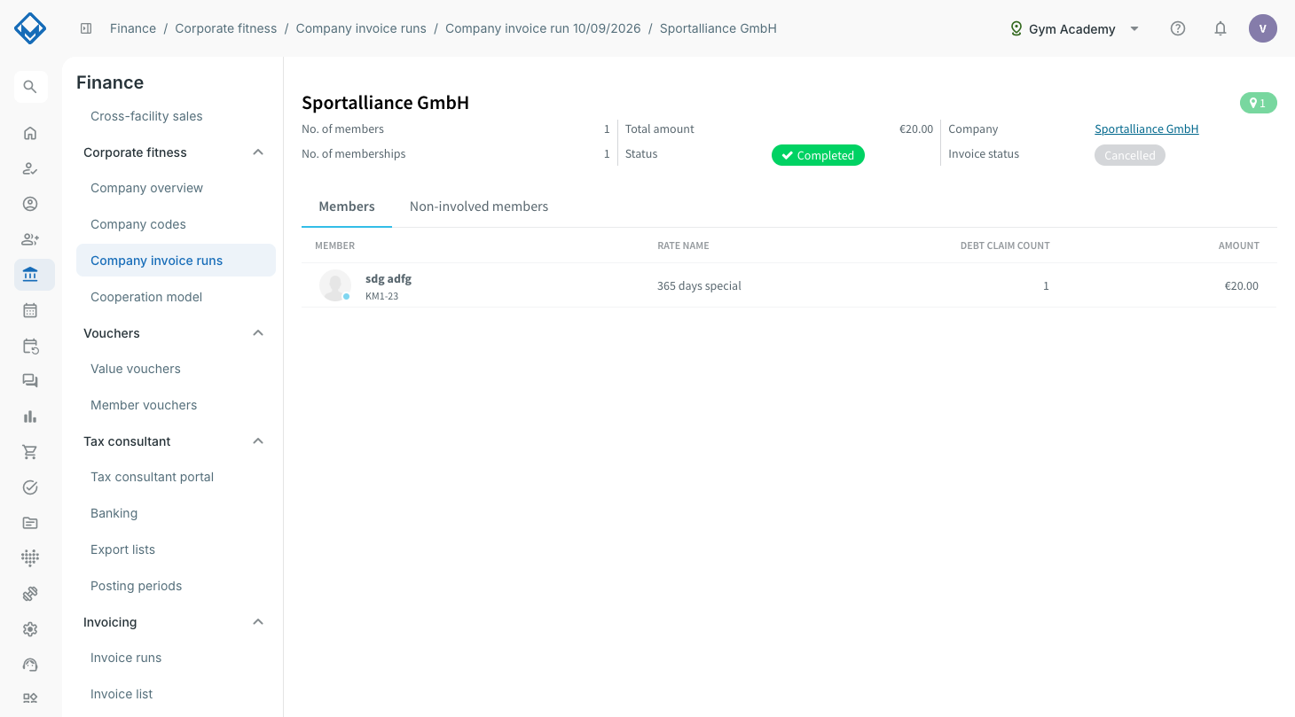Collapse the Tax consultant section chevron
This screenshot has height=717, width=1295.
click(258, 441)
